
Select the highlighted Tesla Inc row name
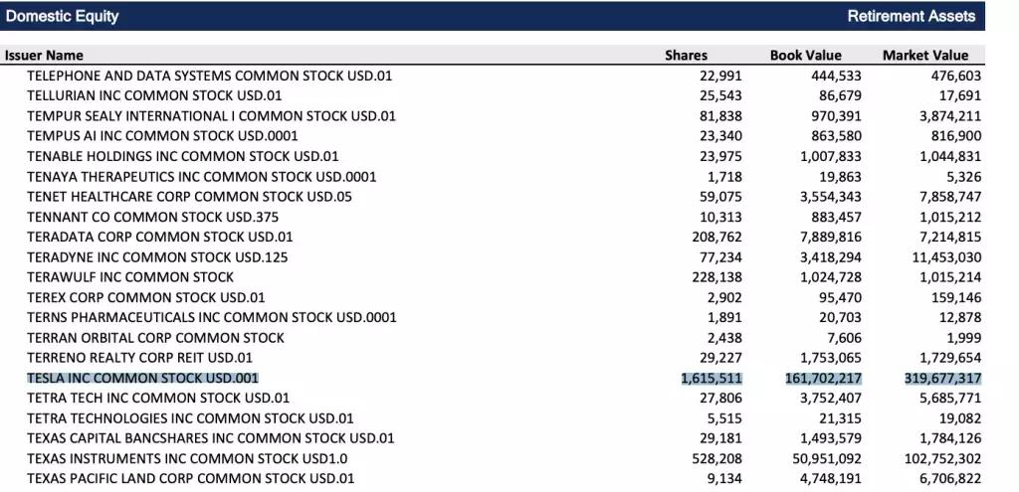tap(142, 378)
